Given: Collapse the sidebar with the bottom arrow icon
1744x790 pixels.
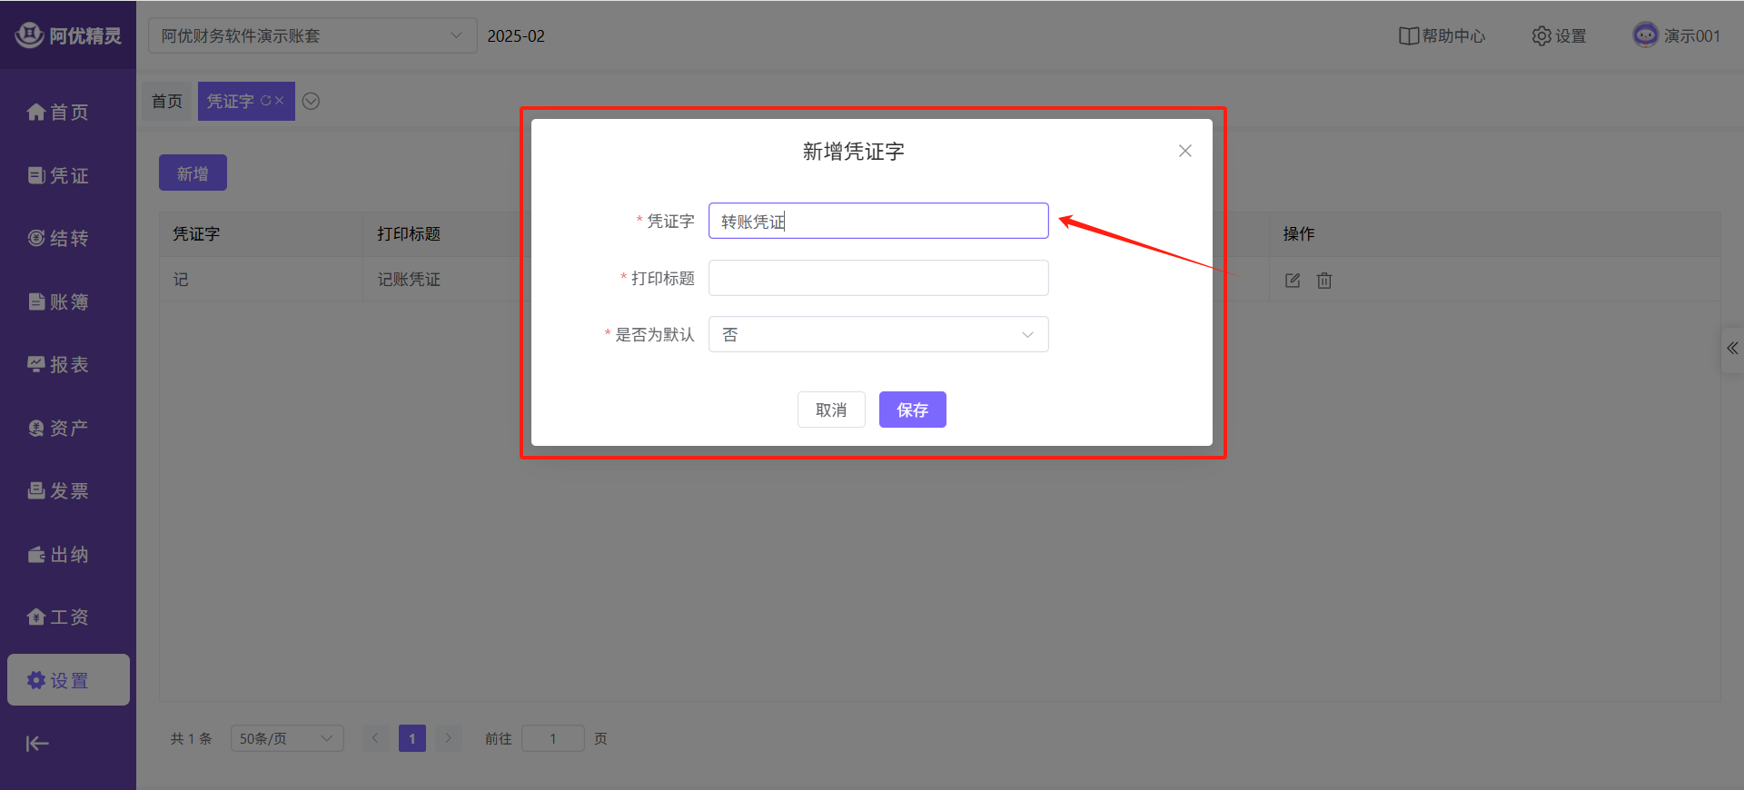Looking at the screenshot, I should point(37,744).
